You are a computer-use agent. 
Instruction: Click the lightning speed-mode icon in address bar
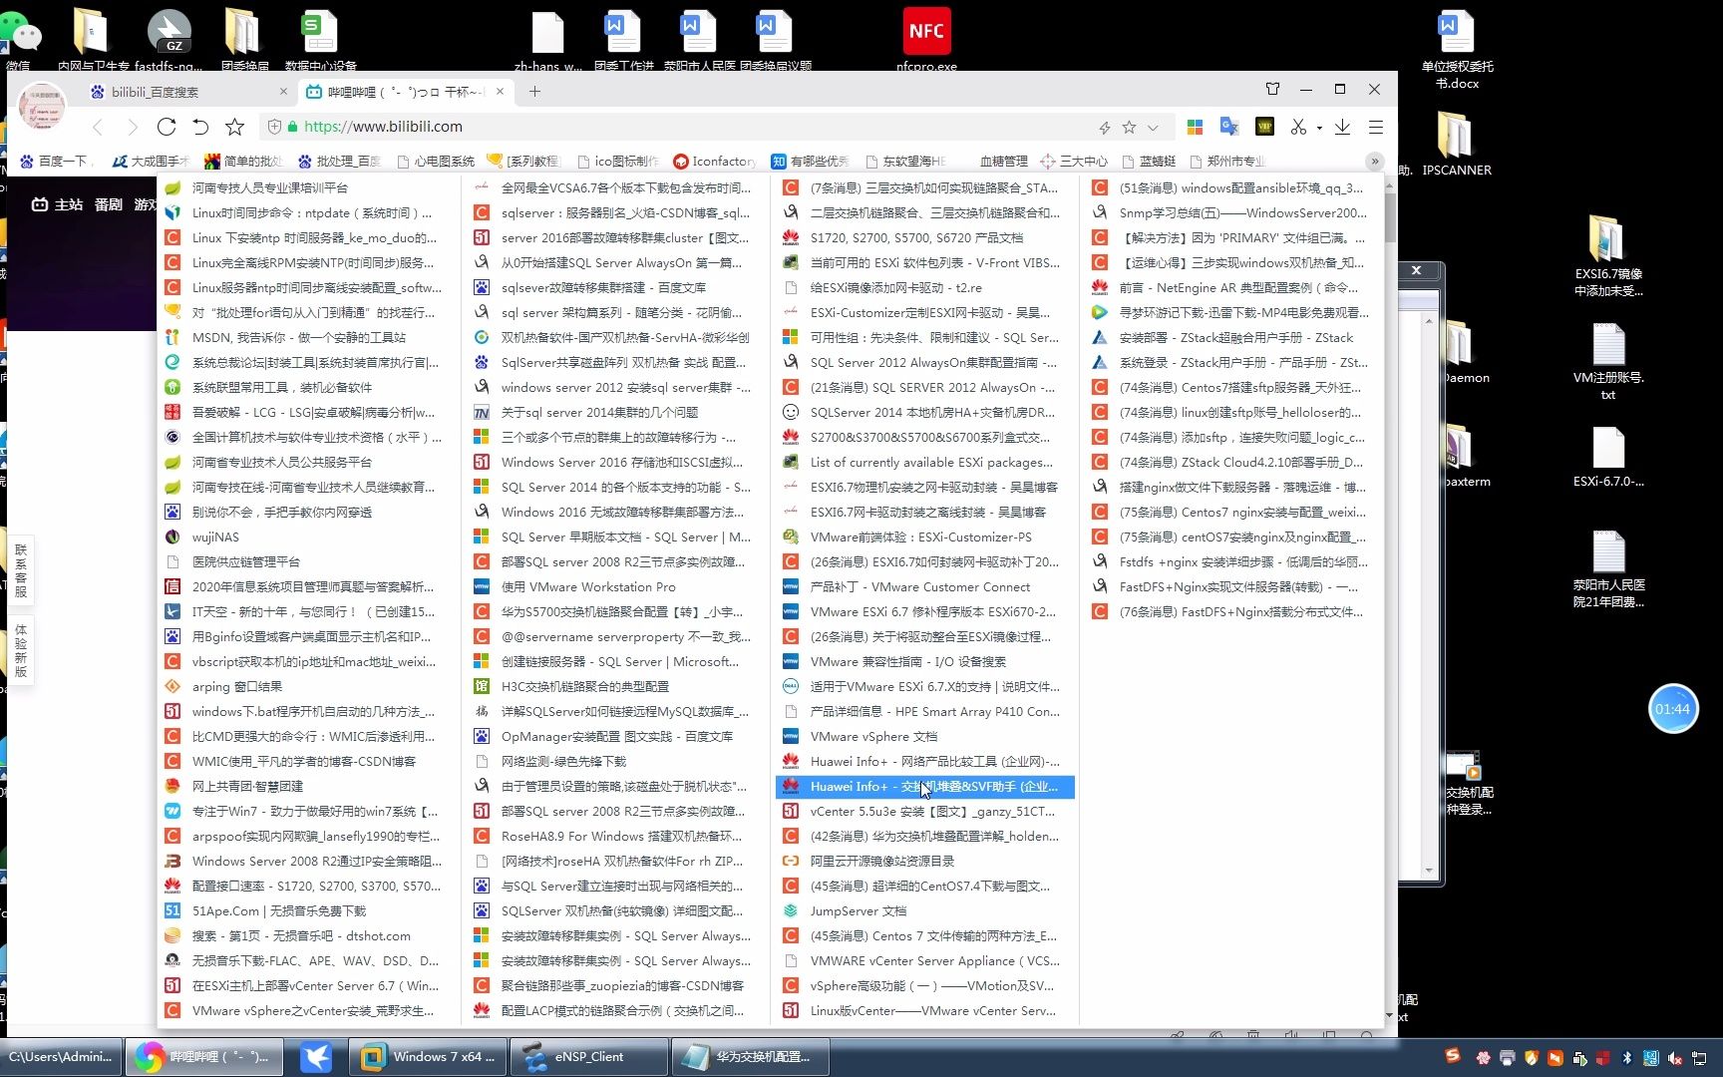click(x=1104, y=128)
